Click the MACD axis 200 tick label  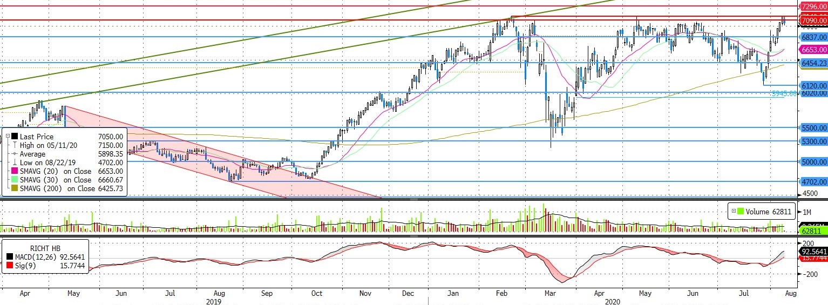point(807,244)
